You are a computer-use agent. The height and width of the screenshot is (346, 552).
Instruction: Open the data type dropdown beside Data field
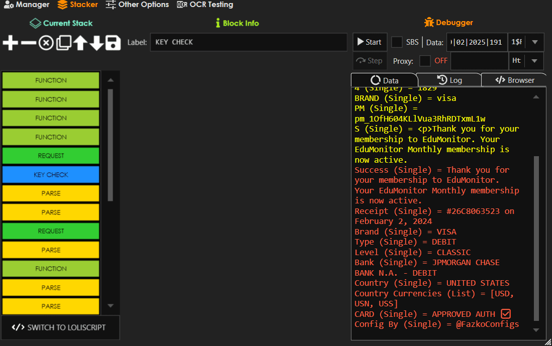coord(534,42)
